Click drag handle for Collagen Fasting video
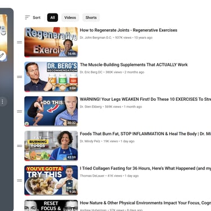Viewport: 211px width, 211px height. point(20,181)
